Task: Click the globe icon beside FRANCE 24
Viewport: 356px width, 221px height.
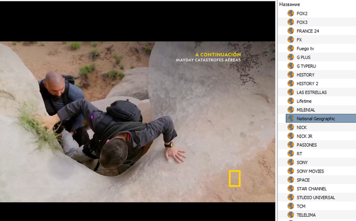Action: [290, 31]
